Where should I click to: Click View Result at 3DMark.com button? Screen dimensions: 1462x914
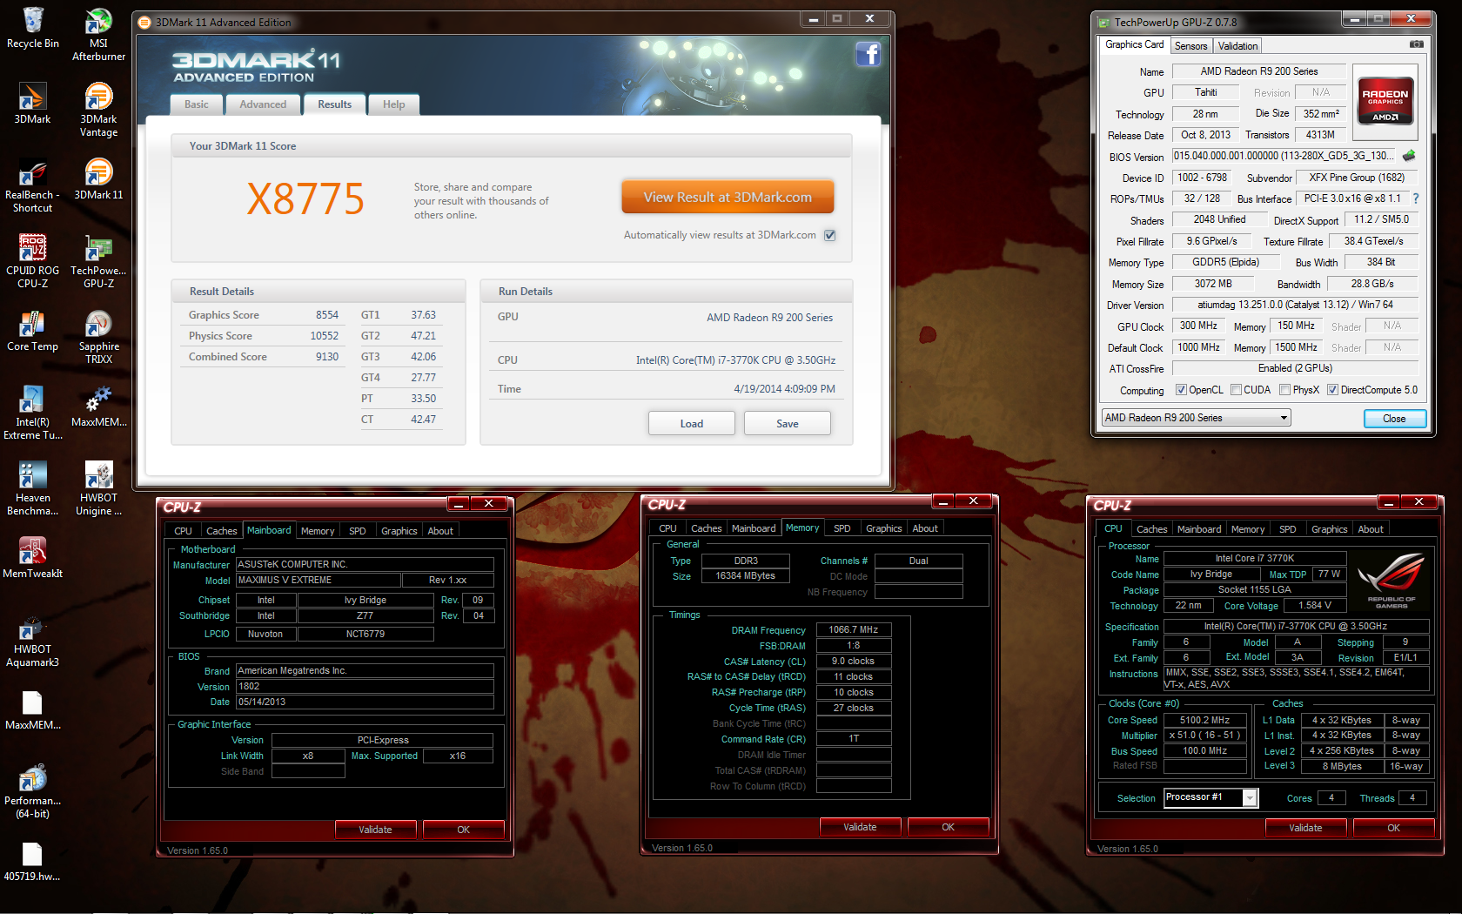(728, 197)
